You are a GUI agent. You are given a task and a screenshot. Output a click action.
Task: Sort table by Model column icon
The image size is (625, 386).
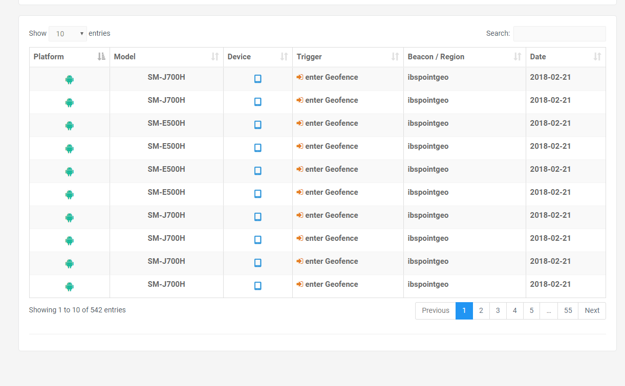pyautogui.click(x=215, y=57)
